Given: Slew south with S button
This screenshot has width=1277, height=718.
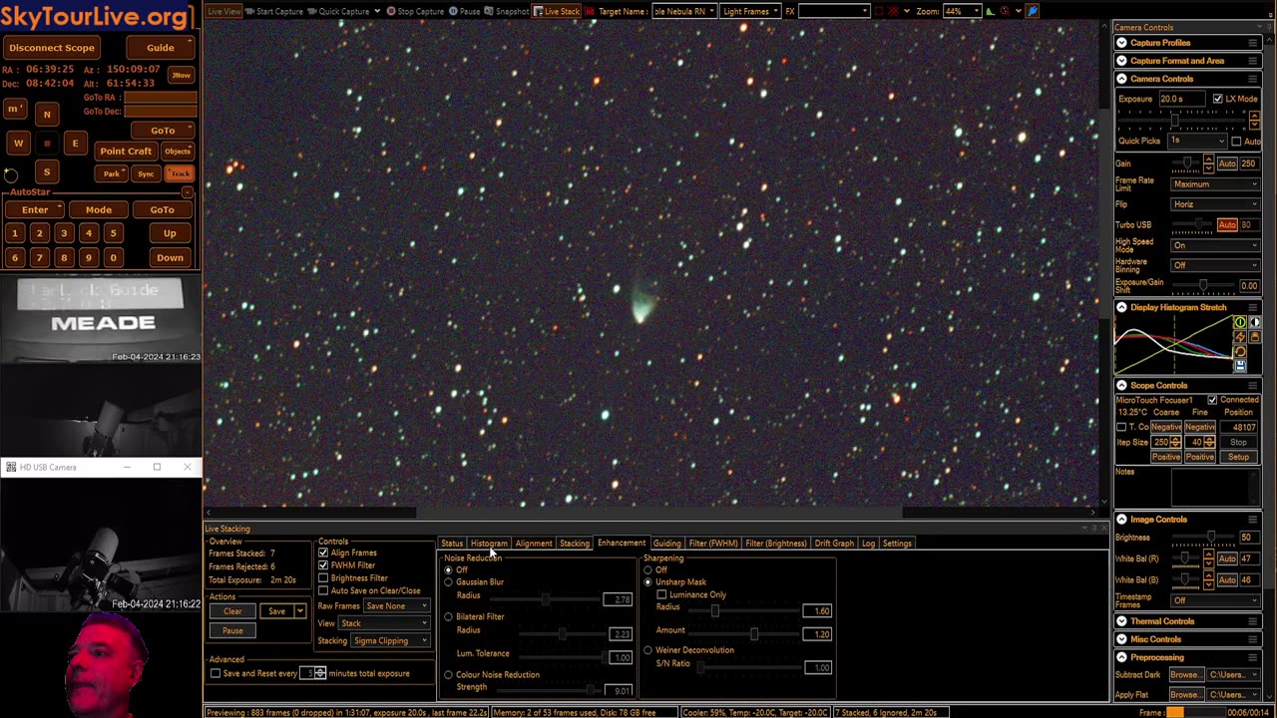Looking at the screenshot, I should coord(46,173).
